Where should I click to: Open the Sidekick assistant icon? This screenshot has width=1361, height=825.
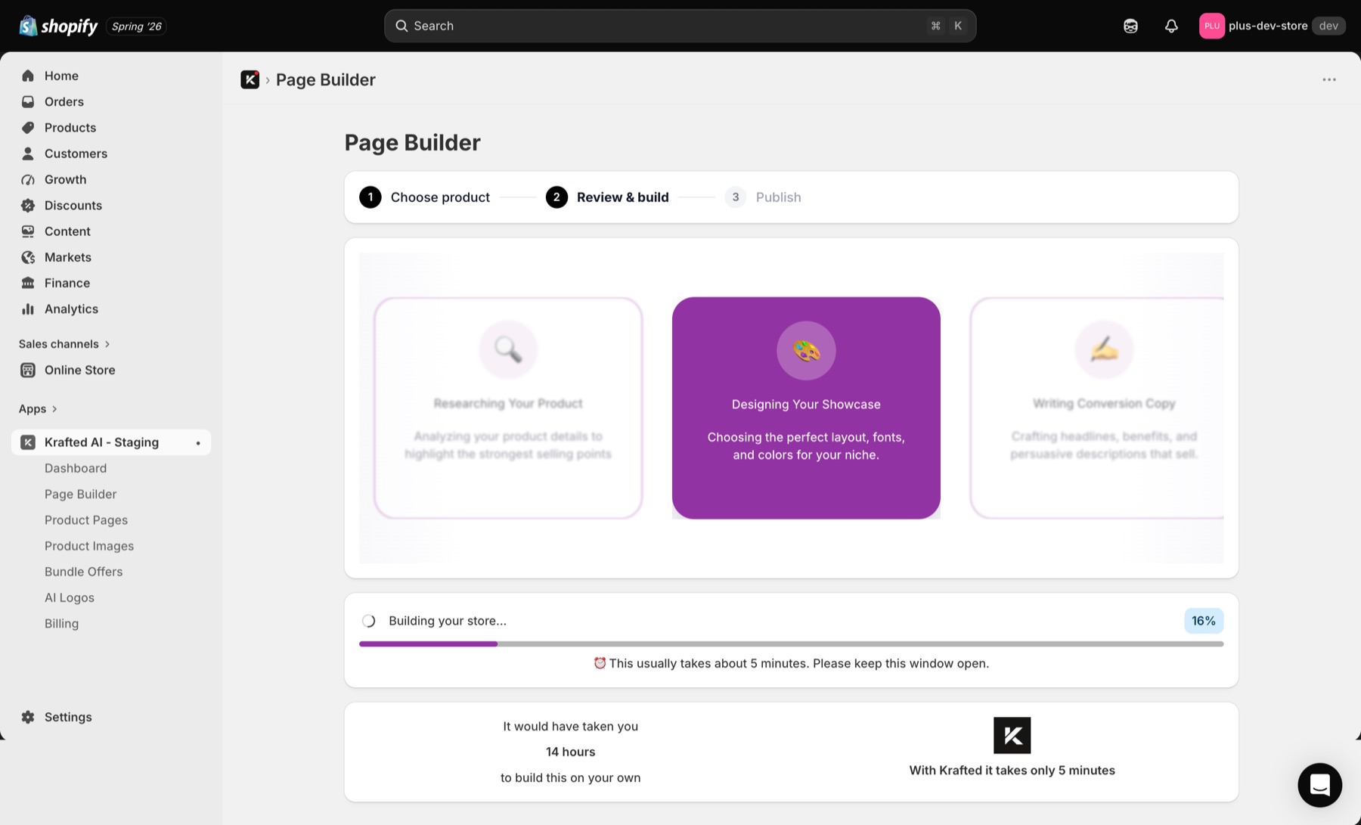click(1130, 26)
